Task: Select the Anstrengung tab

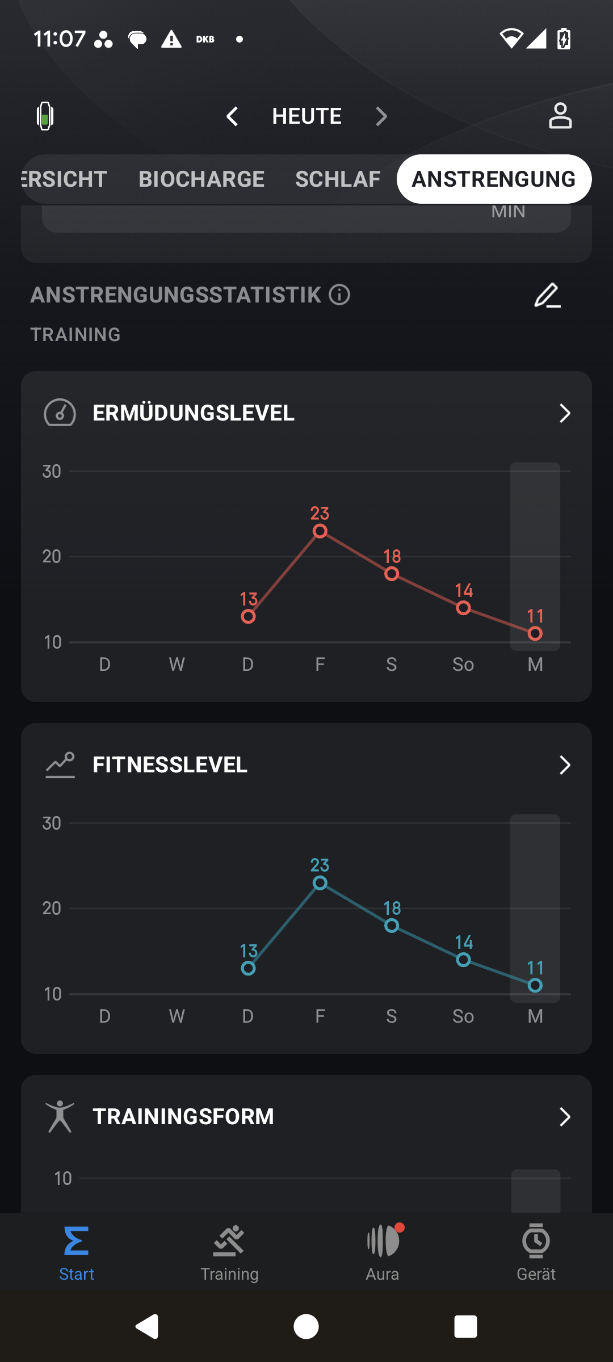Action: pyautogui.click(x=494, y=179)
